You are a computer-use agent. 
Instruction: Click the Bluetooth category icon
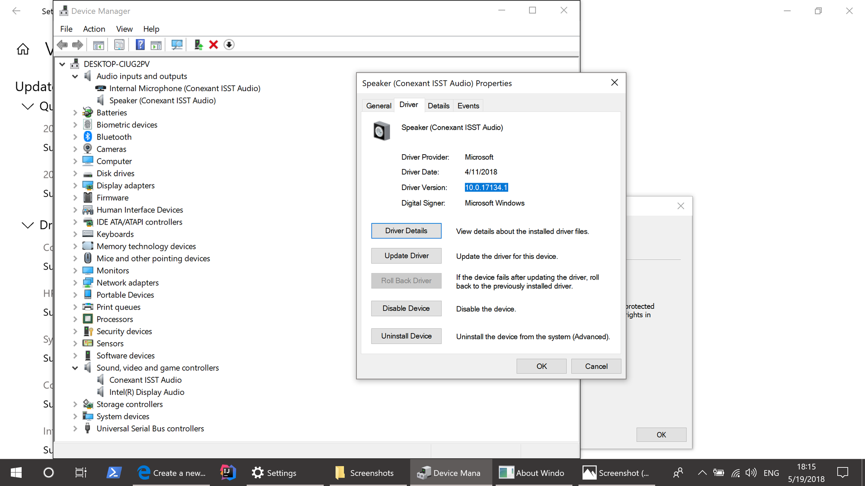(88, 137)
